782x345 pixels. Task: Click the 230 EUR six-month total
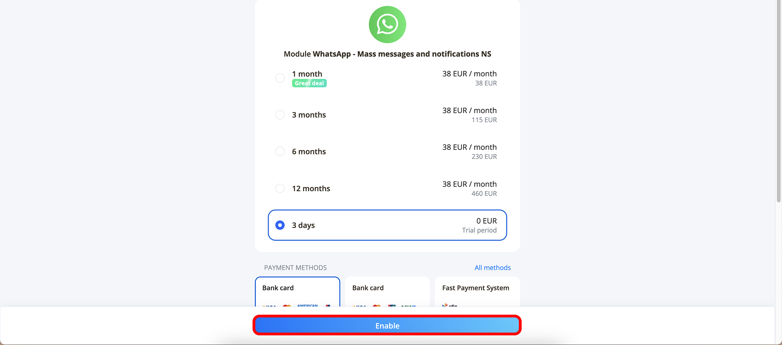(x=484, y=157)
